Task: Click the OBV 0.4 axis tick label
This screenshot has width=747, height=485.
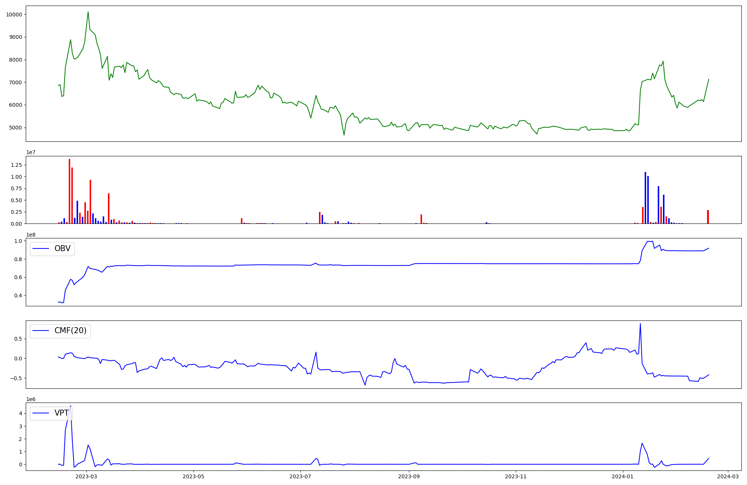Action: (x=18, y=295)
